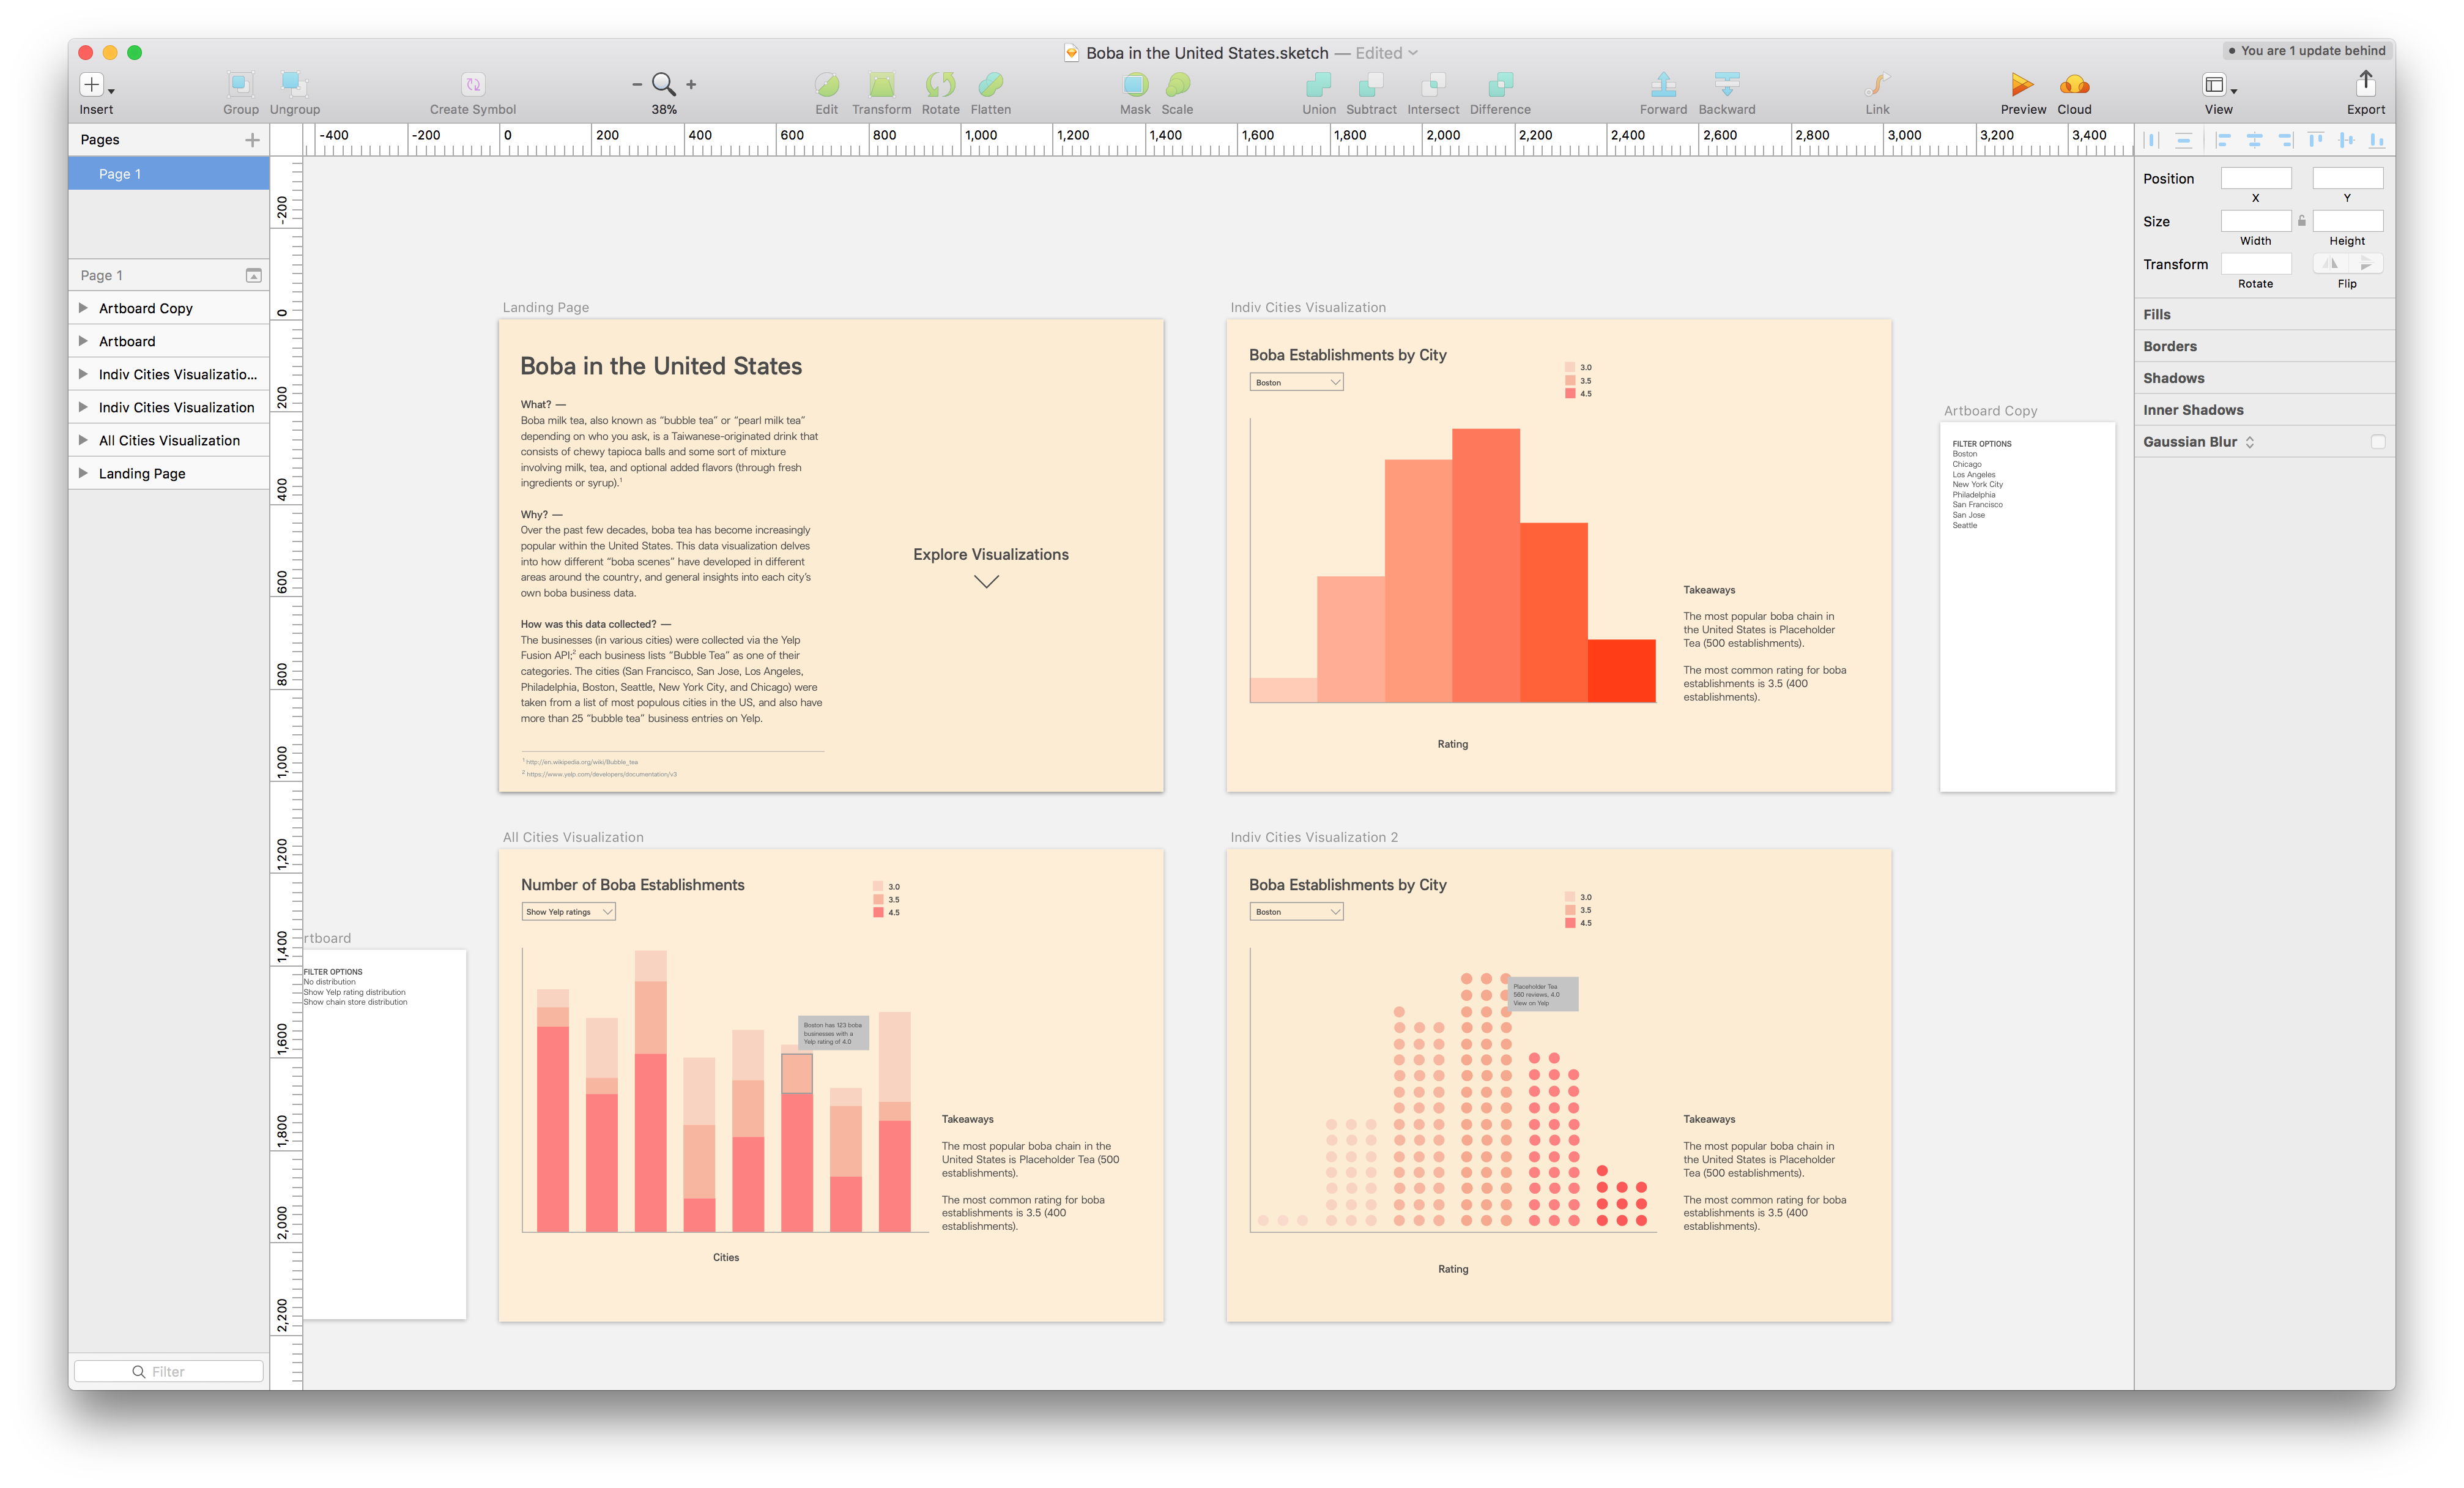The height and width of the screenshot is (1488, 2464).
Task: Open Sketch Cloud
Action: click(x=2074, y=84)
